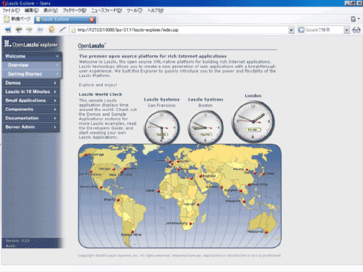This screenshot has width=363, height=272.
Task: Open the trash can closed-tabs icon
Action: click(x=353, y=19)
